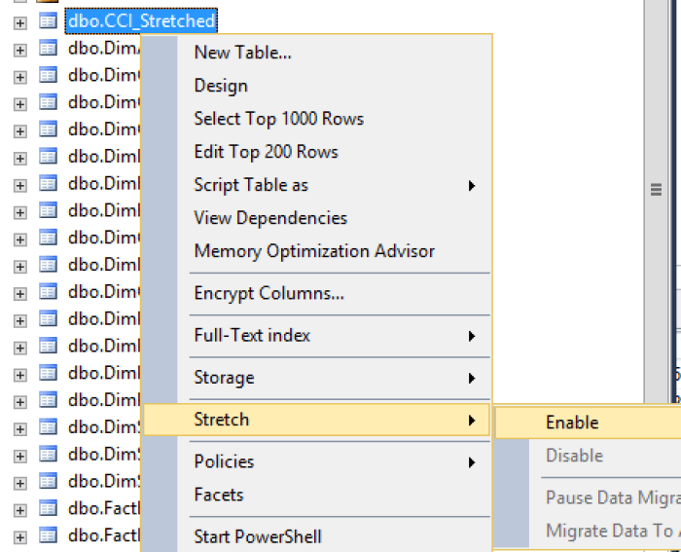The image size is (681, 552).
Task: Click Design in the context menu
Action: coord(221,86)
